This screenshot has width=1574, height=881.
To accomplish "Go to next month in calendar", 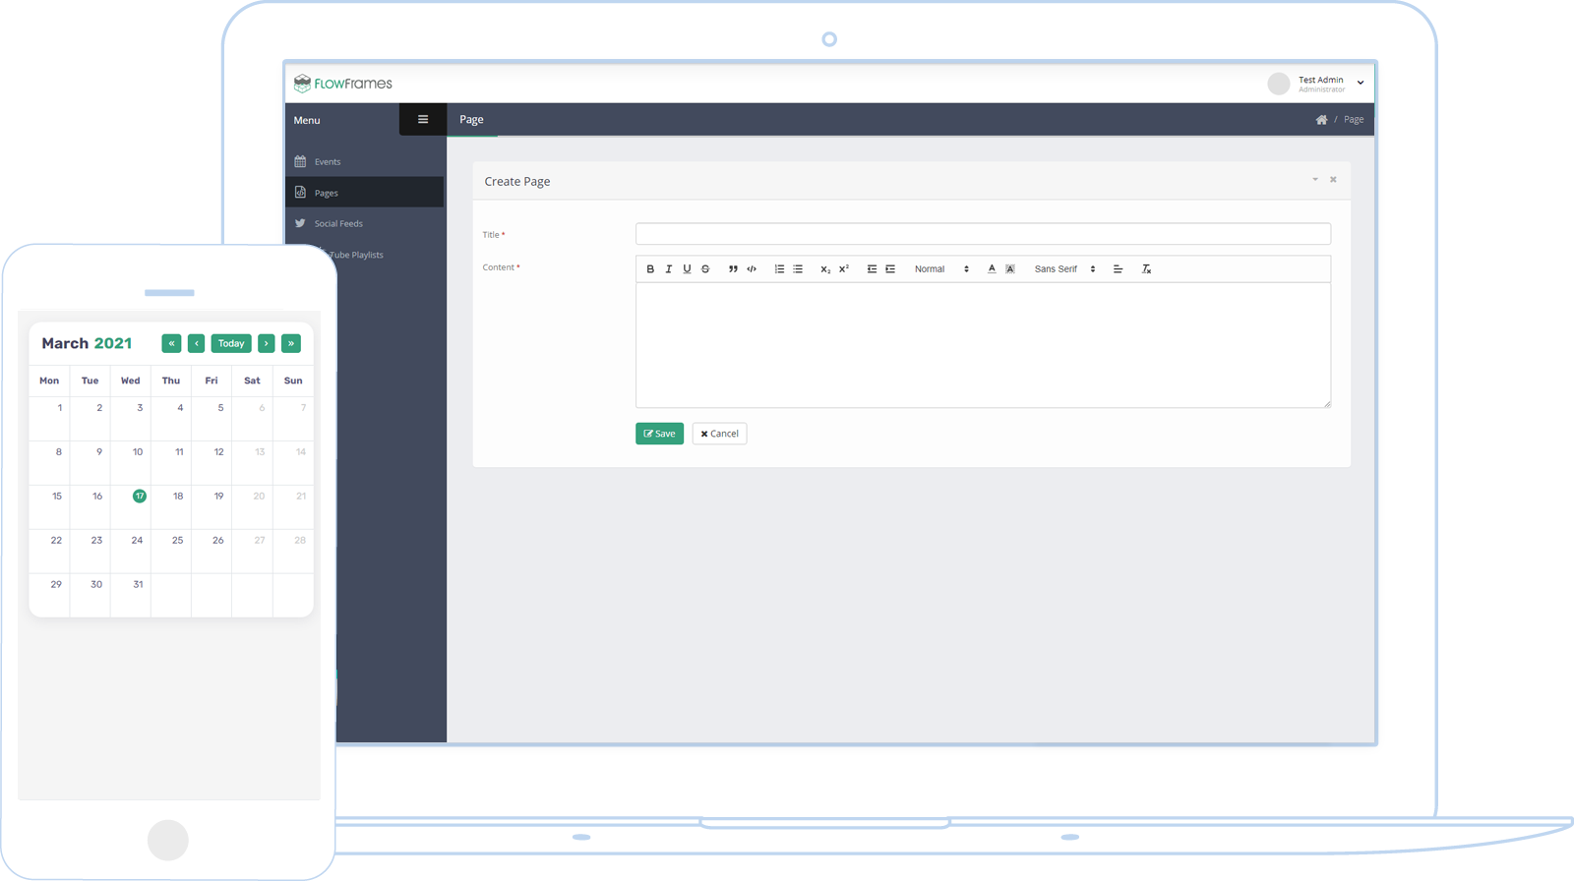I will click(x=267, y=343).
